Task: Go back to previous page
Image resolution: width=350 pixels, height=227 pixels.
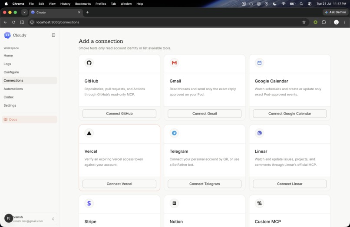Action: (x=5, y=22)
